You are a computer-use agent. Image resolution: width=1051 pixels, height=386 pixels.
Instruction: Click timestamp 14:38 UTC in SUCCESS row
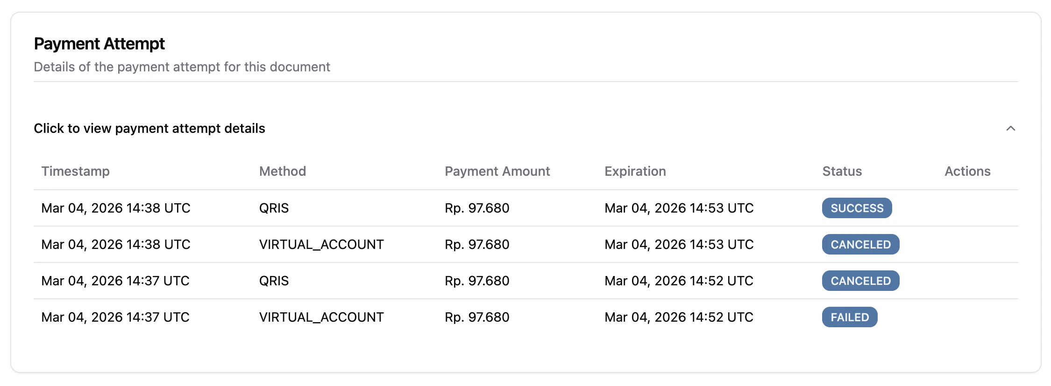pyautogui.click(x=116, y=208)
